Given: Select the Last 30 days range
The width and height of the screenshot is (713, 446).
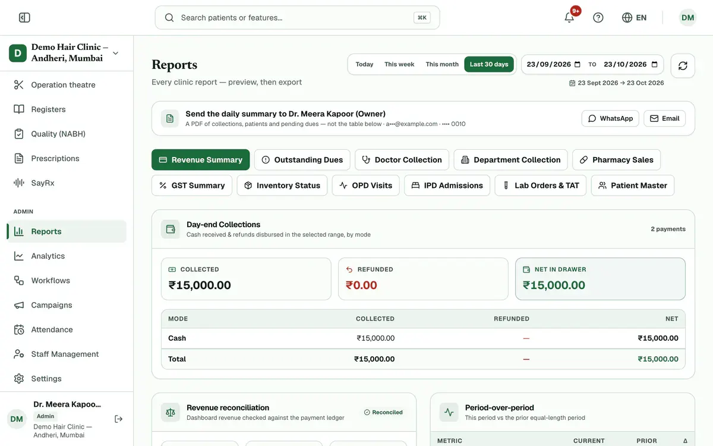Looking at the screenshot, I should tap(489, 64).
